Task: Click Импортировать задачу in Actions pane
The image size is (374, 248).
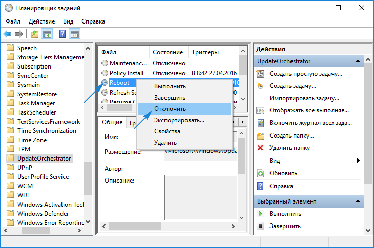Action: pyautogui.click(x=304, y=98)
